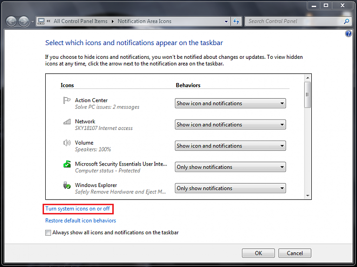Click the Volume label text
The image size is (357, 267).
[x=84, y=143]
